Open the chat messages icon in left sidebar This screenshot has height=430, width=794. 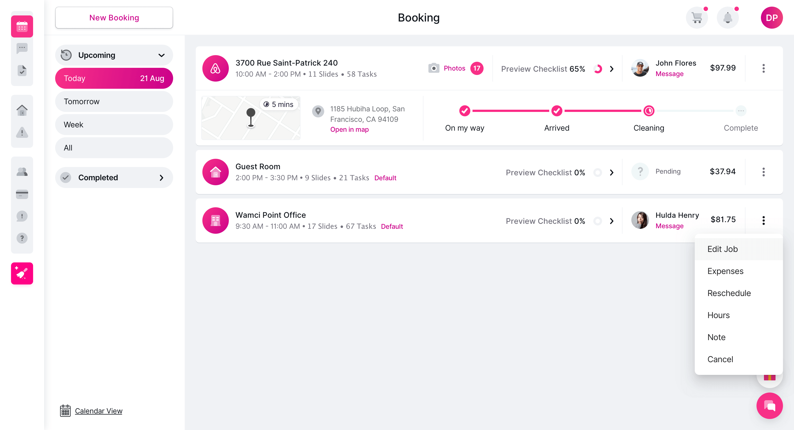coord(22,48)
